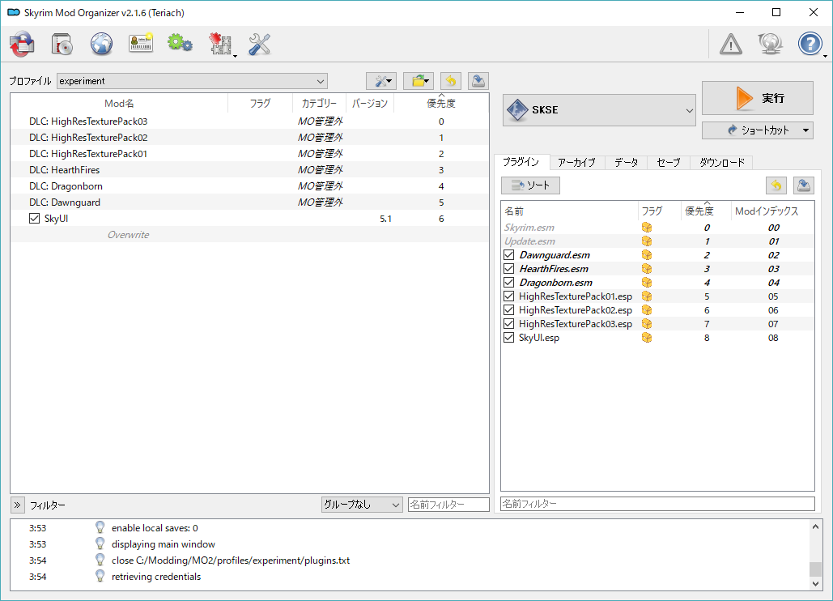This screenshot has height=601, width=833.
Task: Toggle the HighResTexturePack01.esp checkbox
Action: pyautogui.click(x=509, y=296)
